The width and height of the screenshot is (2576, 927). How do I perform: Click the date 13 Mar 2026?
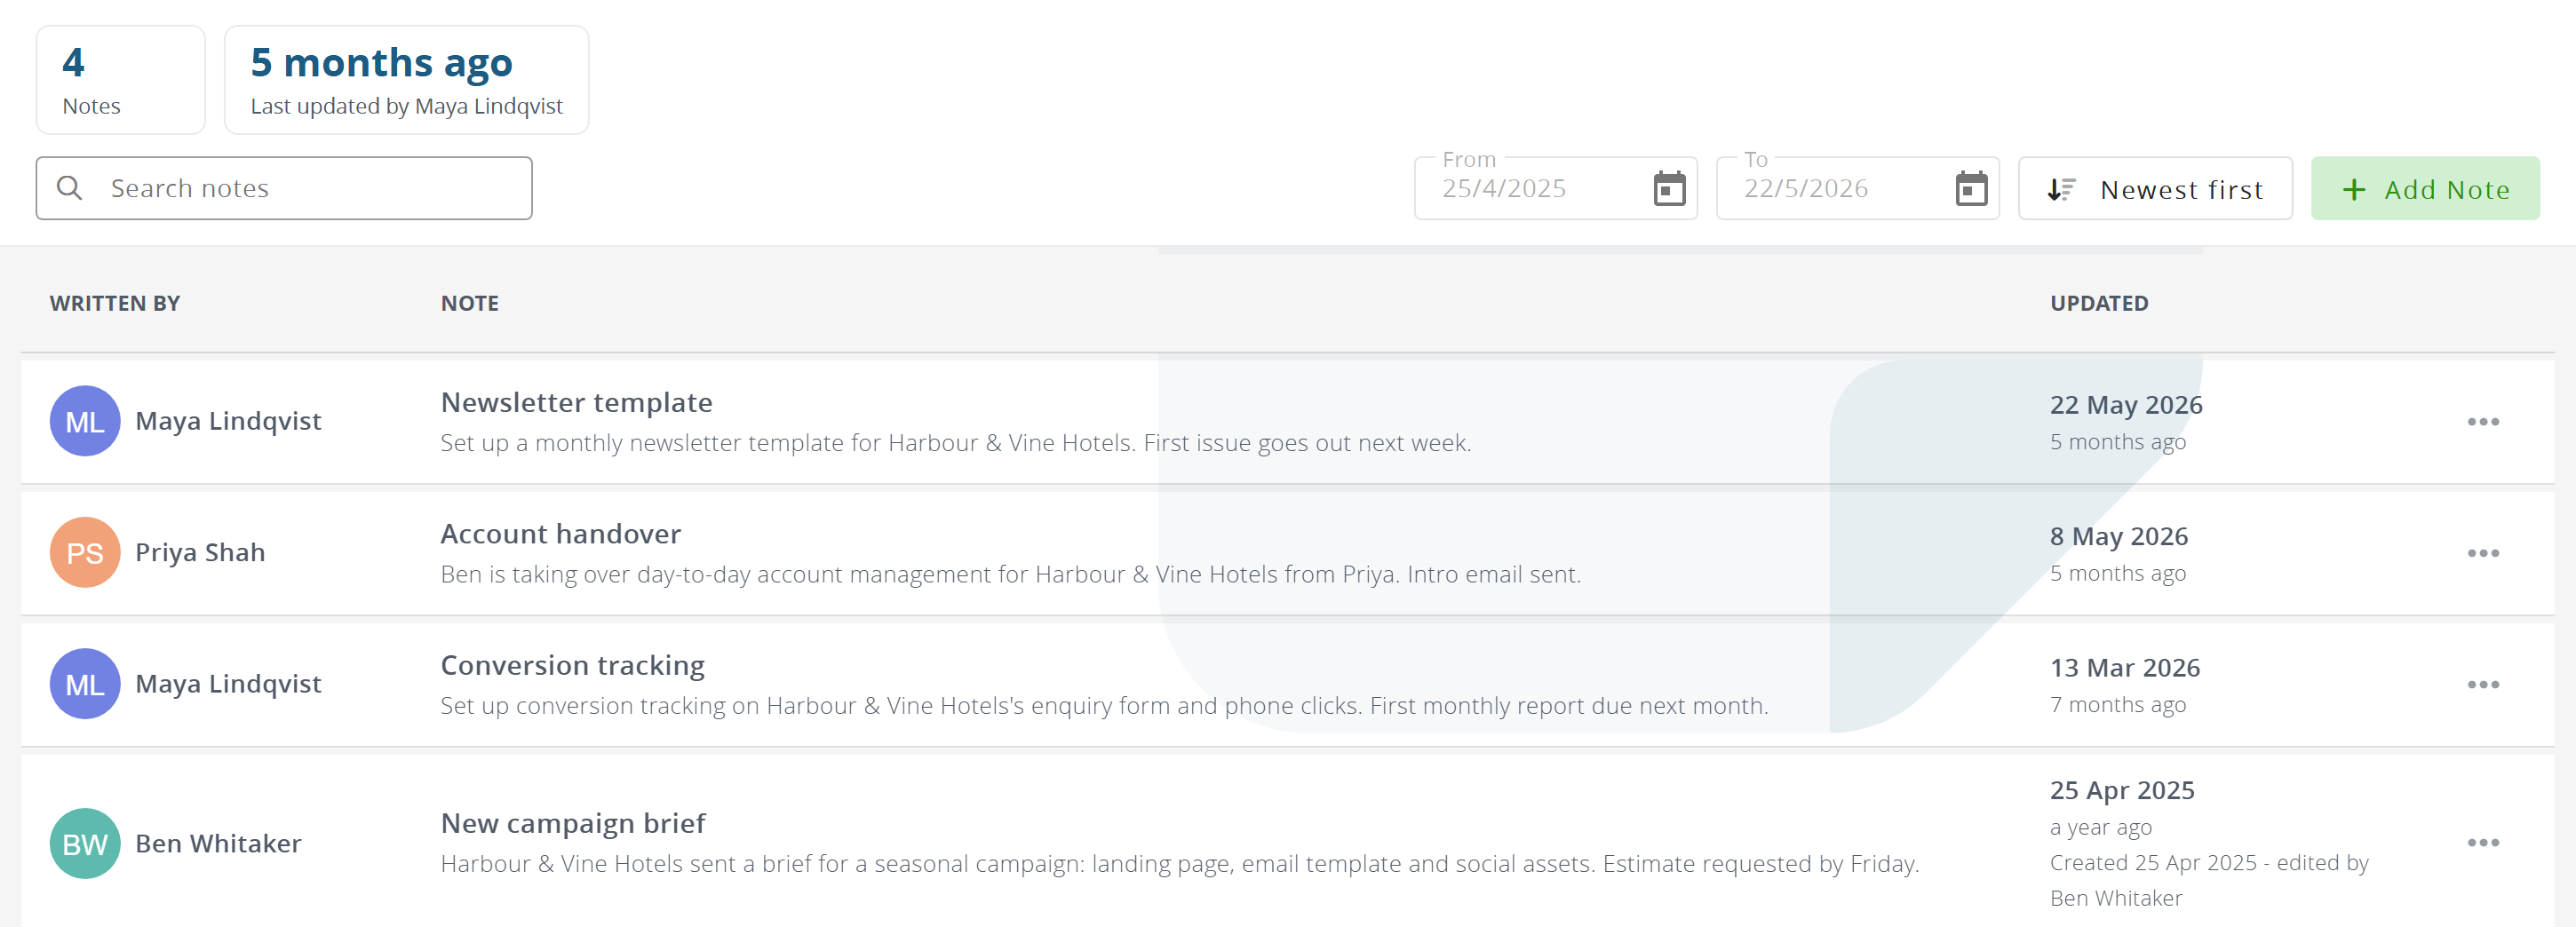[2125, 668]
